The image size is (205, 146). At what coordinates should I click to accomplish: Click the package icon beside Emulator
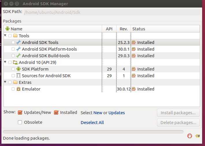click(x=19, y=89)
